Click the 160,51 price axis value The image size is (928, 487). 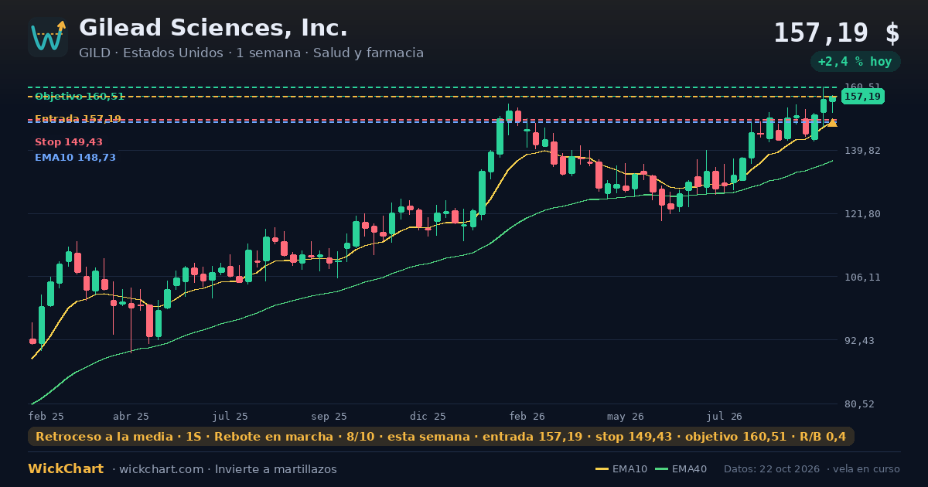[x=862, y=87]
